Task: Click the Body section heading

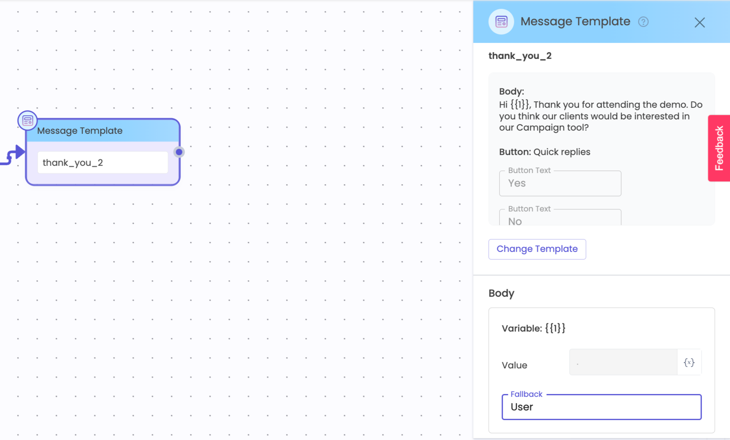Action: tap(501, 293)
